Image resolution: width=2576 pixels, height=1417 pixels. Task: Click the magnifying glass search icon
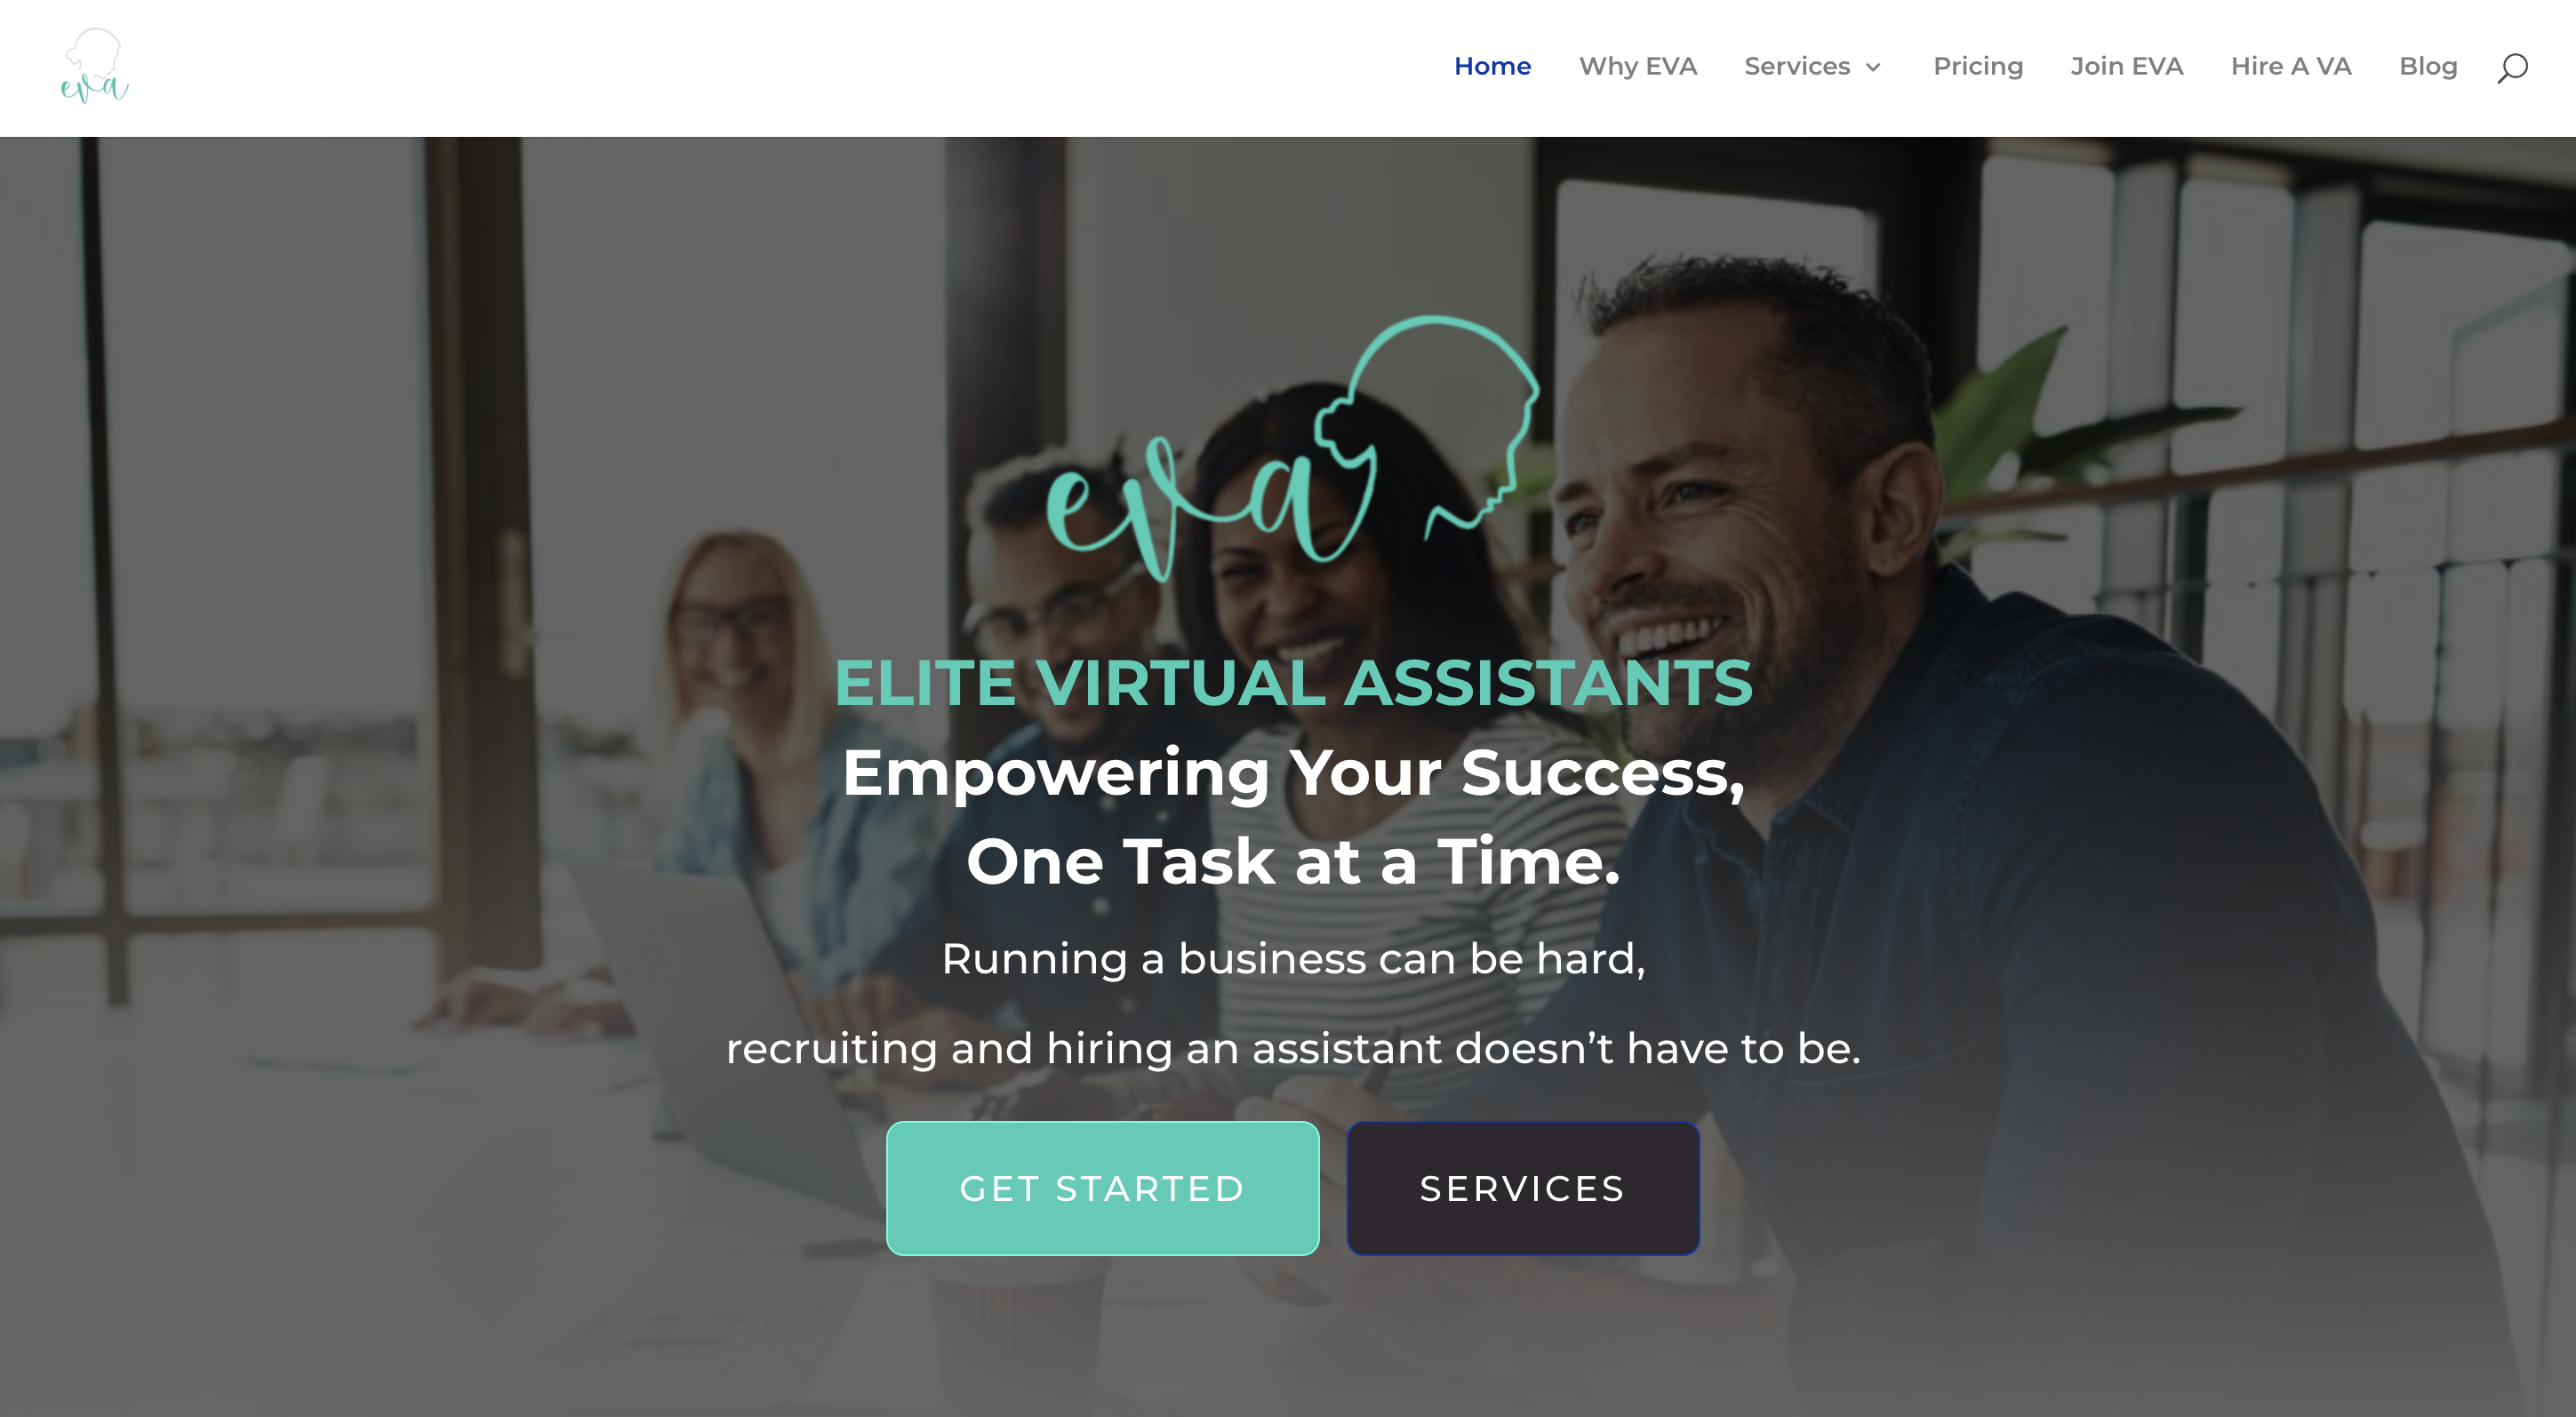click(2511, 67)
